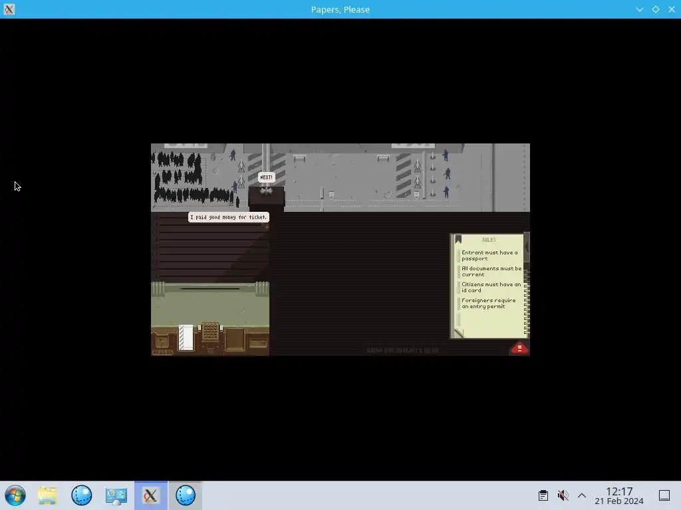The height and width of the screenshot is (510, 681).
Task: Minimize the Papers, Please window
Action: [639, 9]
